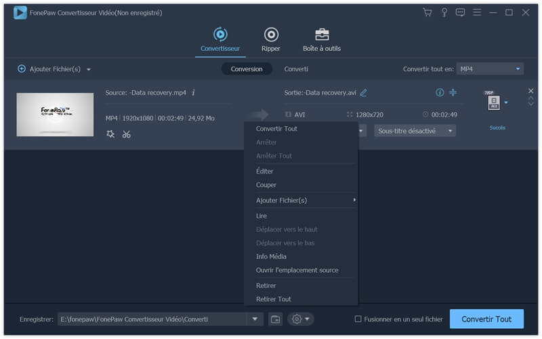Switch to the Convertisseur tab
542x339 pixels.
pos(220,40)
